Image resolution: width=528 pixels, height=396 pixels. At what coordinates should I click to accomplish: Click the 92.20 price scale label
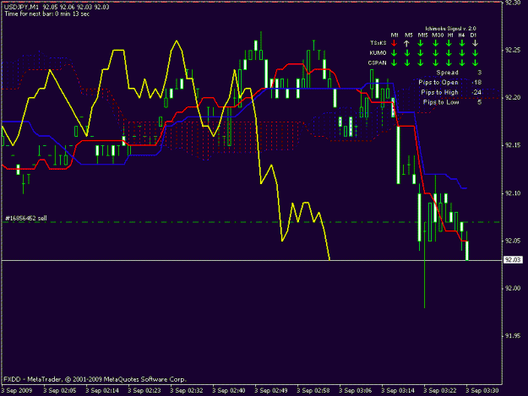513,98
